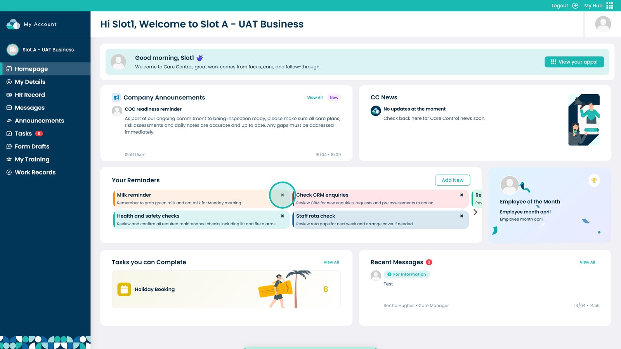The image size is (621, 349).
Task: Click the Logout arrow icon
Action: pyautogui.click(x=575, y=5)
